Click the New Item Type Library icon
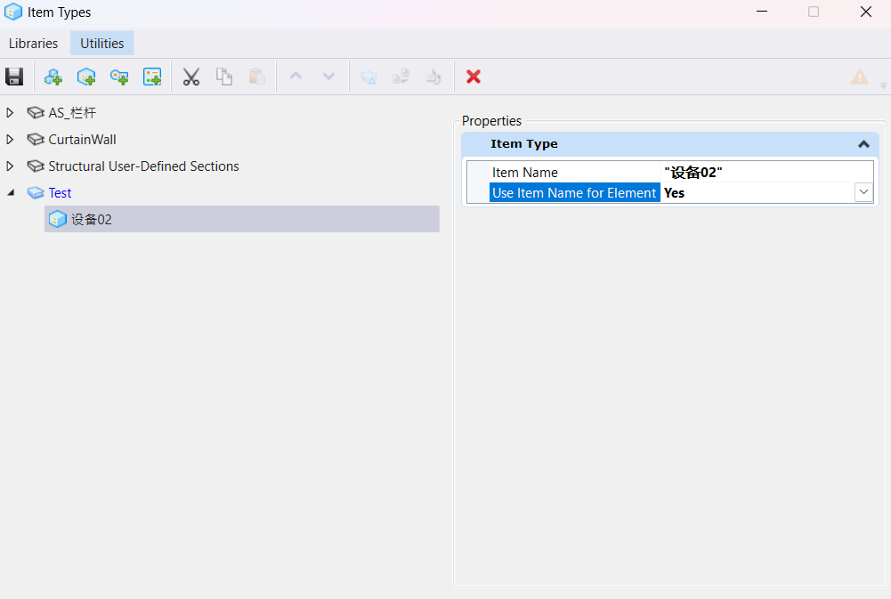The image size is (891, 599). pyautogui.click(x=53, y=77)
